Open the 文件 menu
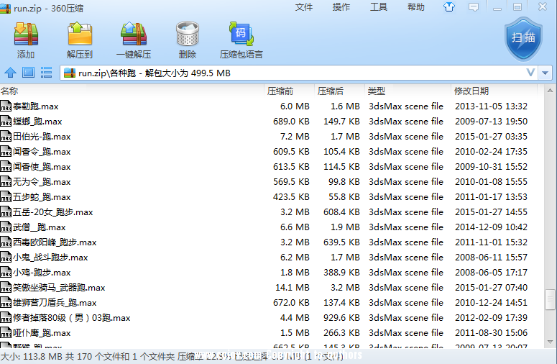Viewport: 557px width, 364px height. (304, 7)
